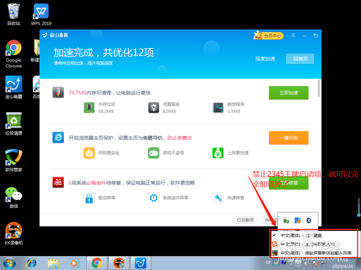Click the CH language bar indicator
361x270 pixels.
(268, 262)
